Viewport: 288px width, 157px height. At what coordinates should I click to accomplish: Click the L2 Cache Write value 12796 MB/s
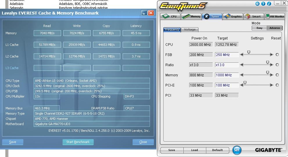(x=77, y=56)
